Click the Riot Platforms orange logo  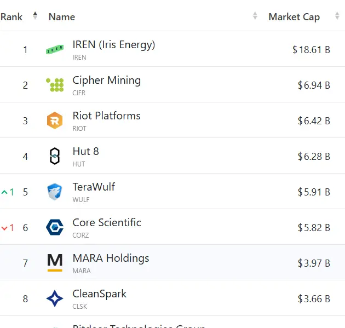(x=55, y=120)
